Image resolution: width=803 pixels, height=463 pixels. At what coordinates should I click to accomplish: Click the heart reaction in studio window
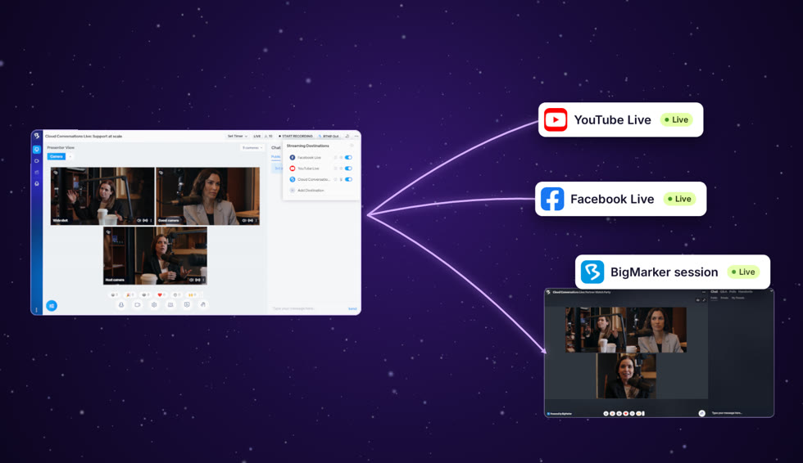pos(161,294)
